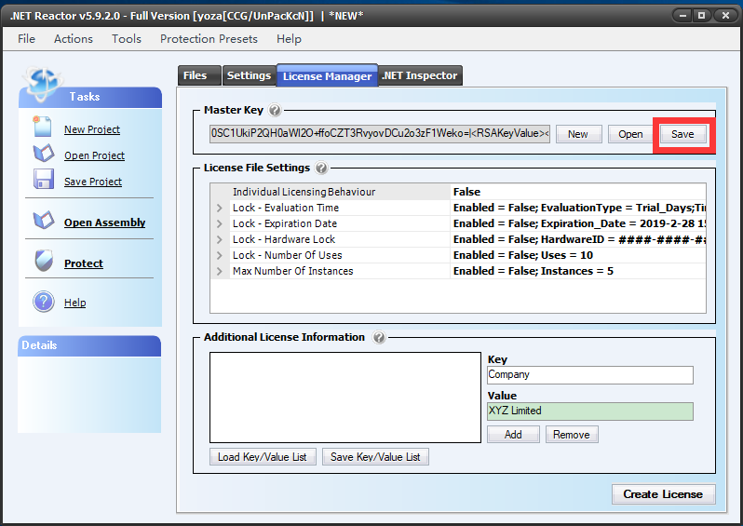
Task: Open the Actions menu
Action: tap(74, 39)
